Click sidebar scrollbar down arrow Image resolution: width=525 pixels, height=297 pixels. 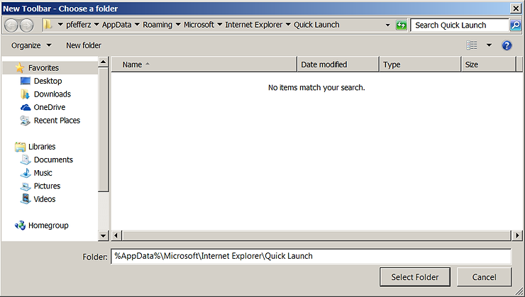(103, 236)
